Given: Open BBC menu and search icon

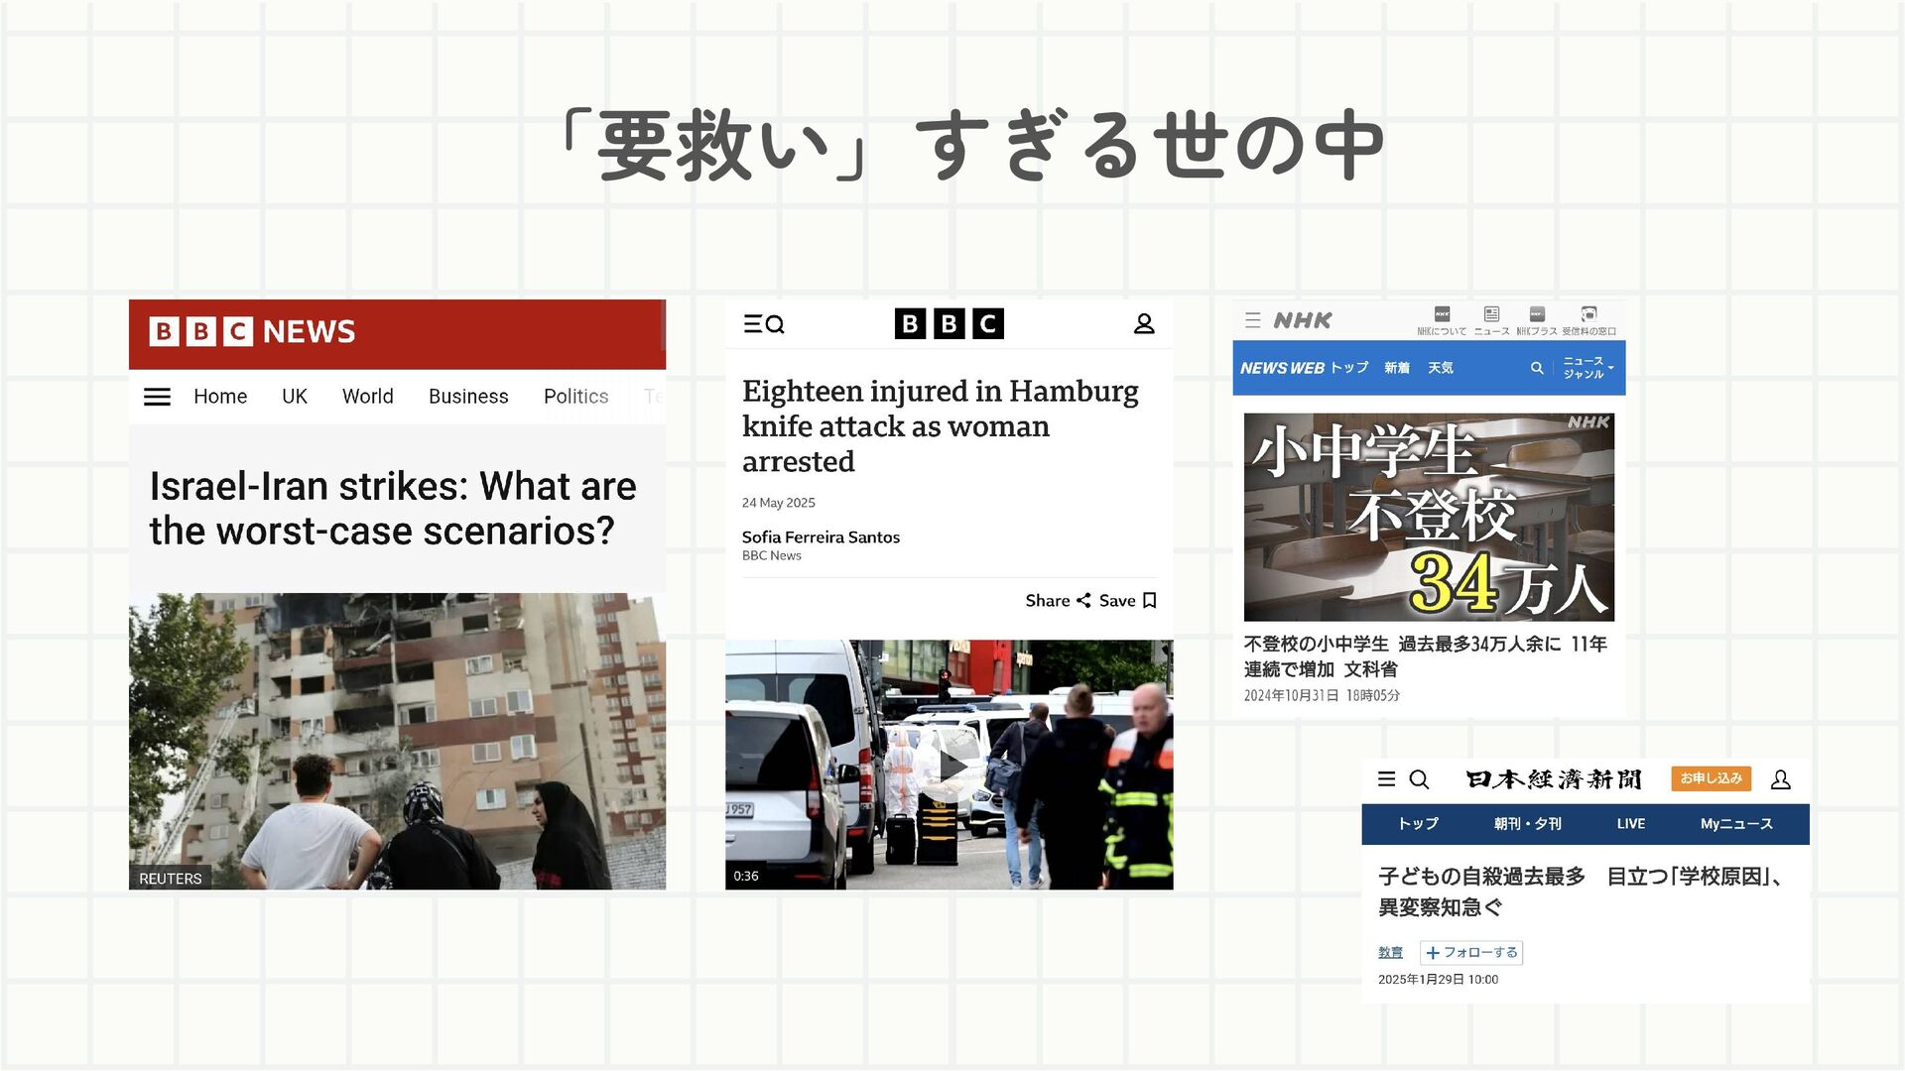Looking at the screenshot, I should [764, 324].
